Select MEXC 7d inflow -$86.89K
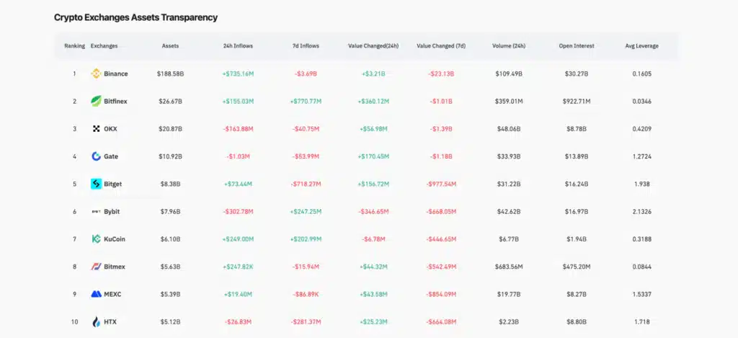The height and width of the screenshot is (338, 738). click(306, 294)
